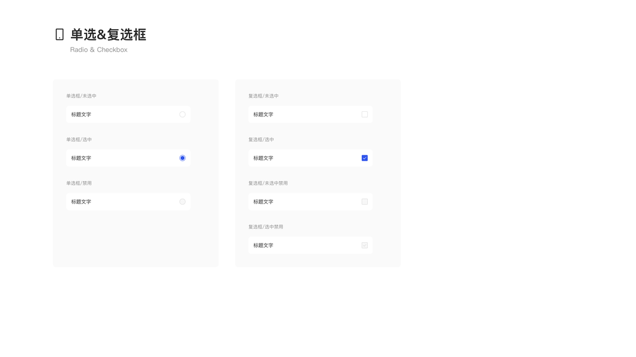The height and width of the screenshot is (357, 636).
Task: Select the unselected radio button under 单选框/未选中
Action: tap(182, 114)
